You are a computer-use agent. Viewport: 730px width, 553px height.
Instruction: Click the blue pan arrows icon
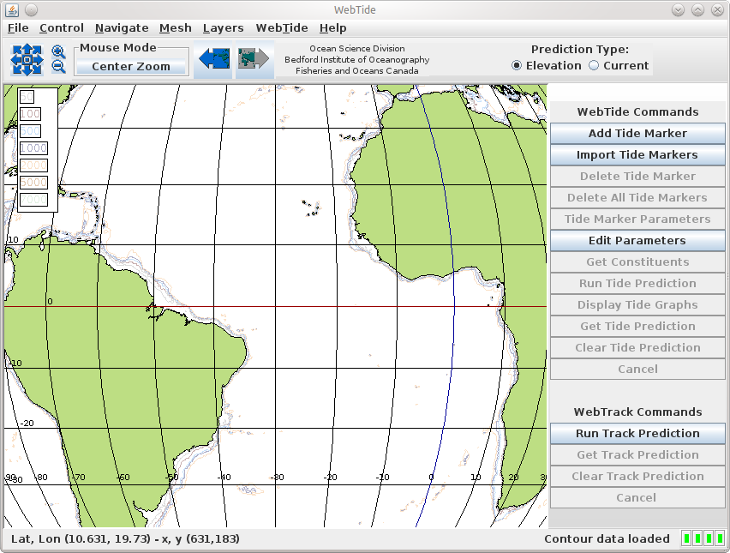[x=27, y=60]
